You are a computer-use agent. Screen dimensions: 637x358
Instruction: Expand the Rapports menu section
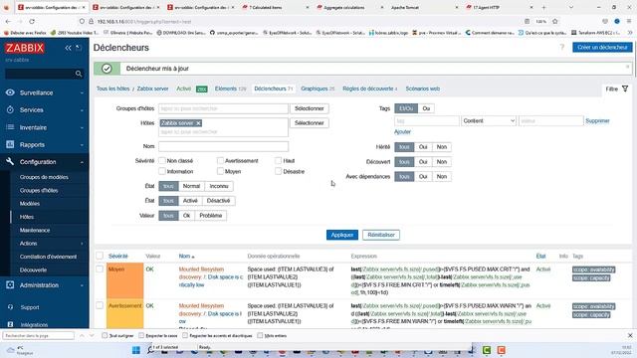(82, 145)
